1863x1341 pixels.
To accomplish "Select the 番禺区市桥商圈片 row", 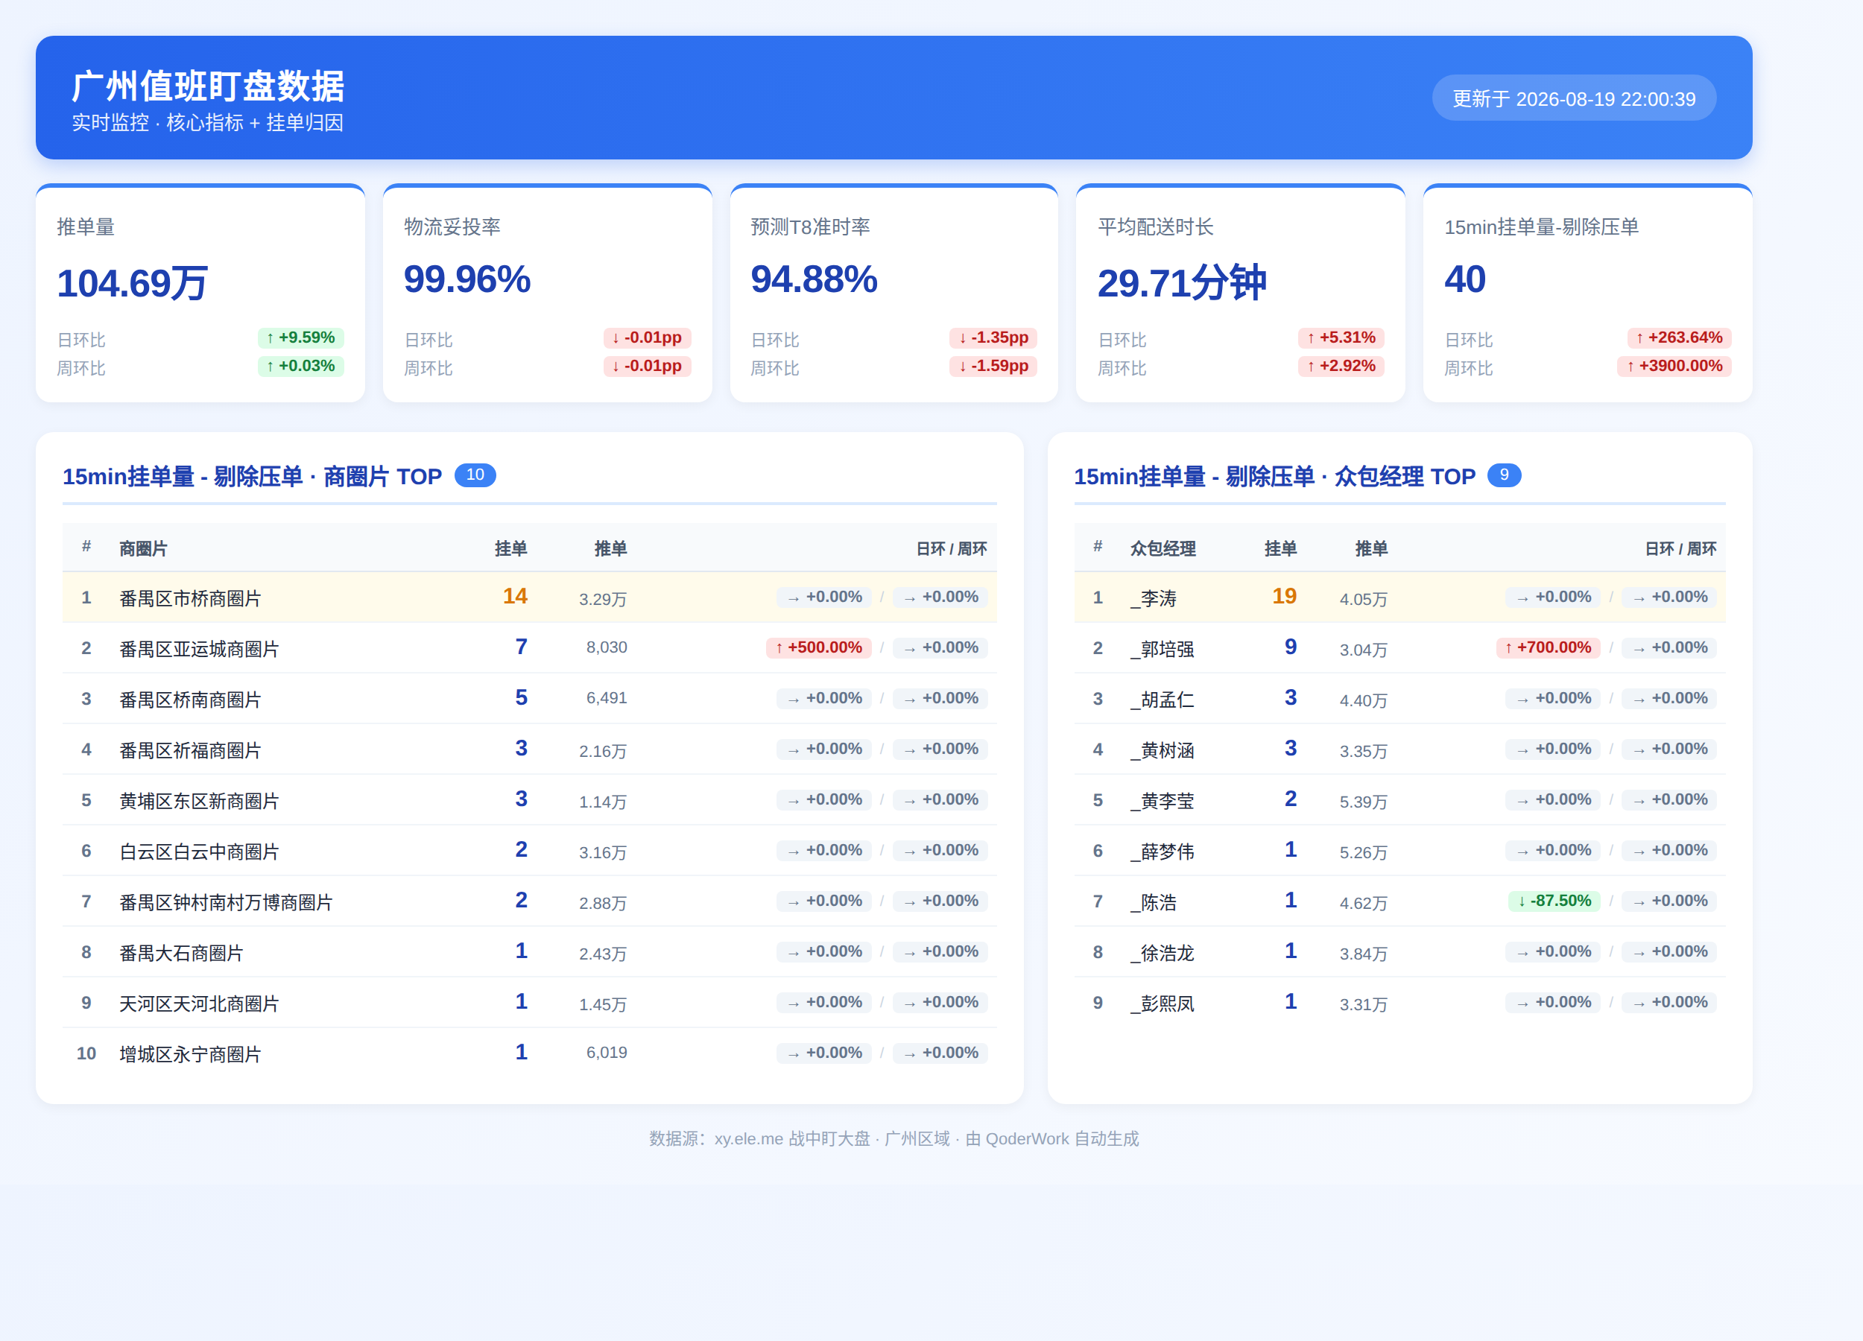I will (x=530, y=597).
